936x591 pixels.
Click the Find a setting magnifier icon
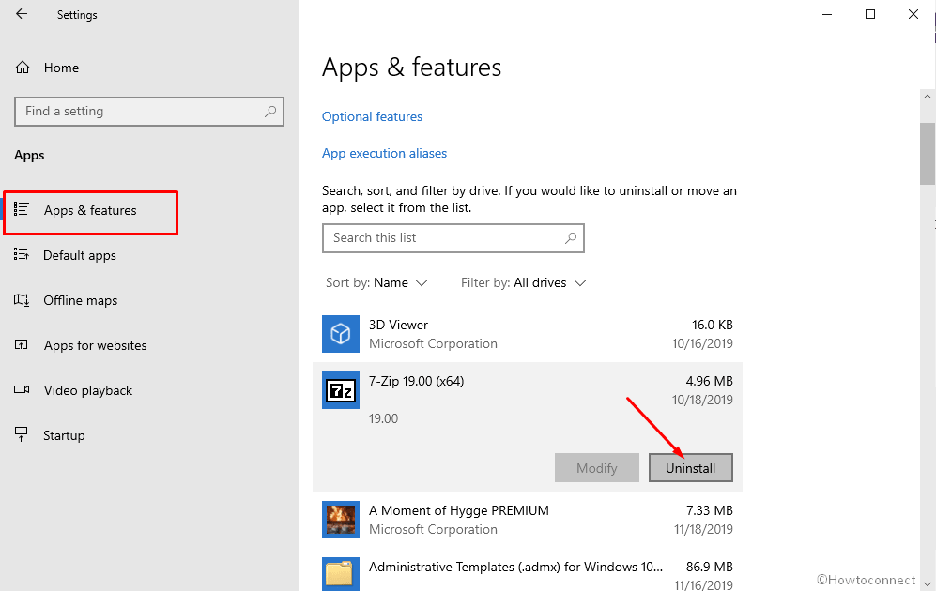pyautogui.click(x=270, y=111)
